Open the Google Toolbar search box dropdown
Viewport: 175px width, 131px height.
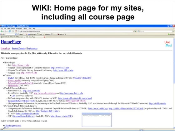coord(16,34)
